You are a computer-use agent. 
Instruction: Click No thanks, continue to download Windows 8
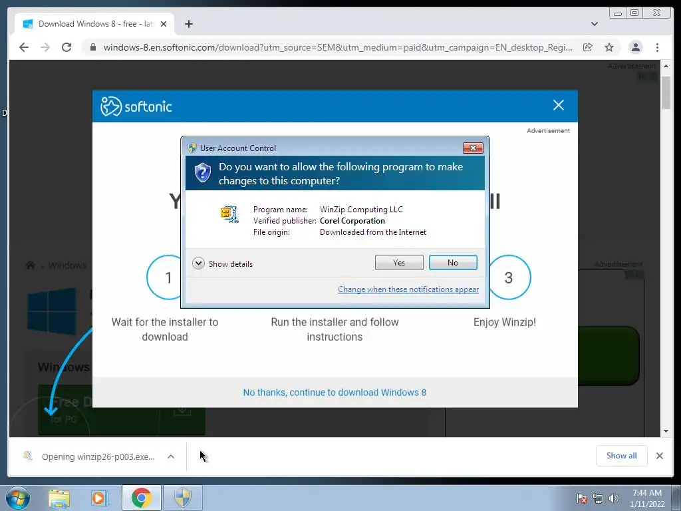coord(335,393)
